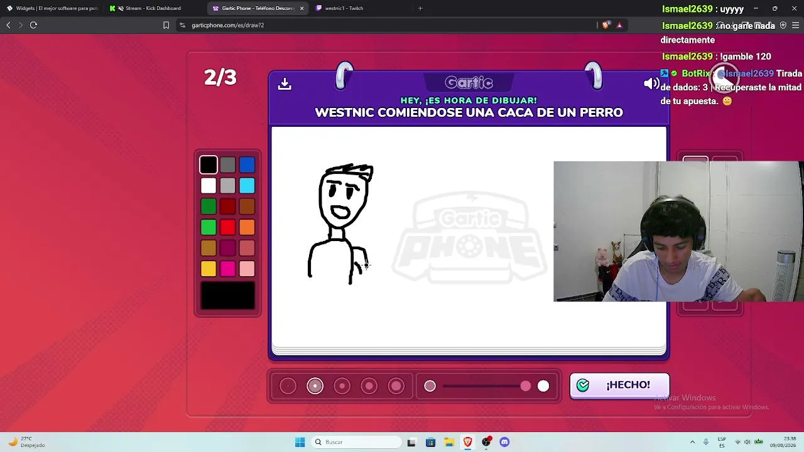Pick the dark magenta color swatch
Image resolution: width=804 pixels, height=452 pixels.
pyautogui.click(x=228, y=248)
